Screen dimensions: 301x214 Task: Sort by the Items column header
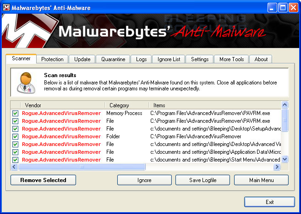pyautogui.click(x=215, y=105)
